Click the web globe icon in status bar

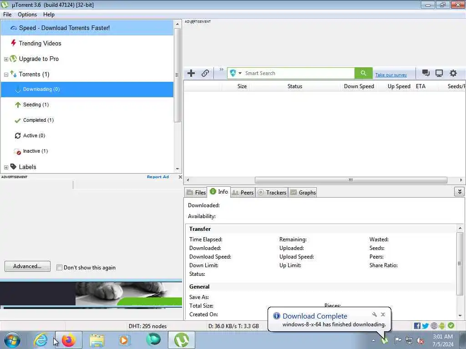coord(434,326)
